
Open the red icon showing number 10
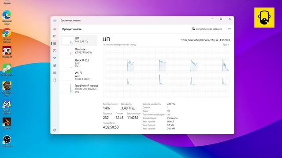7,52
